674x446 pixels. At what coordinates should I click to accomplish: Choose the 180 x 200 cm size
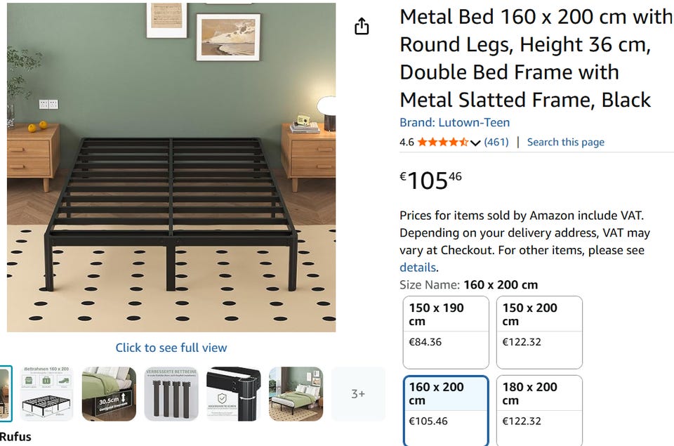click(539, 411)
